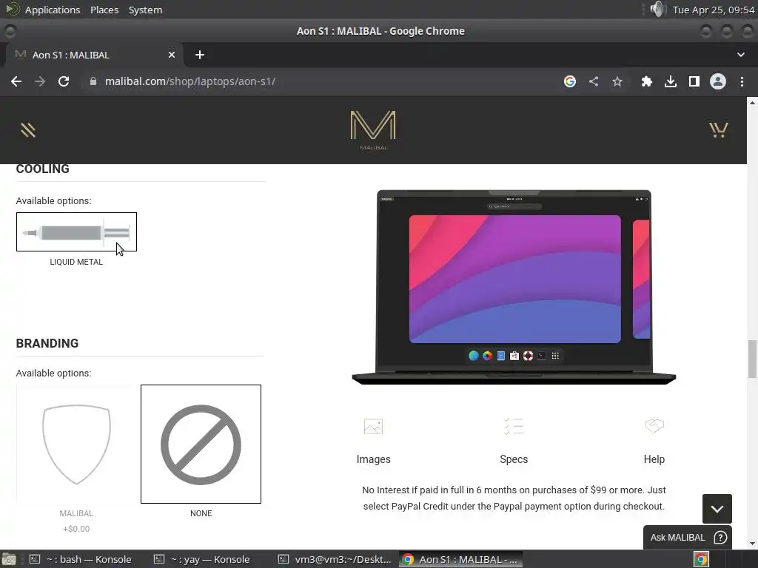This screenshot has height=568, width=758.
Task: Click the padlock site info icon
Action: click(x=93, y=81)
